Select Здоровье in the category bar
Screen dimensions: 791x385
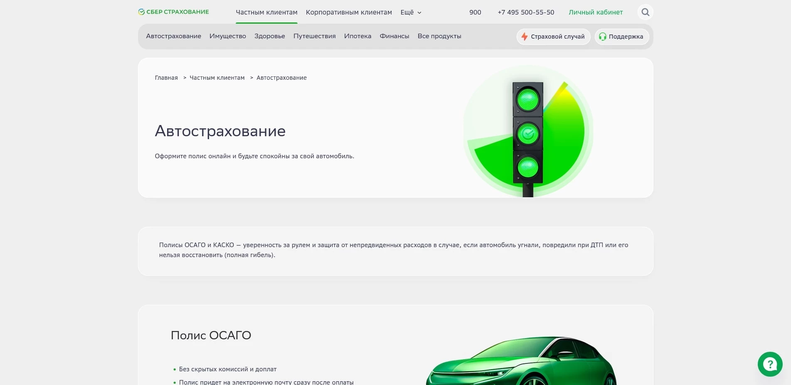(270, 36)
